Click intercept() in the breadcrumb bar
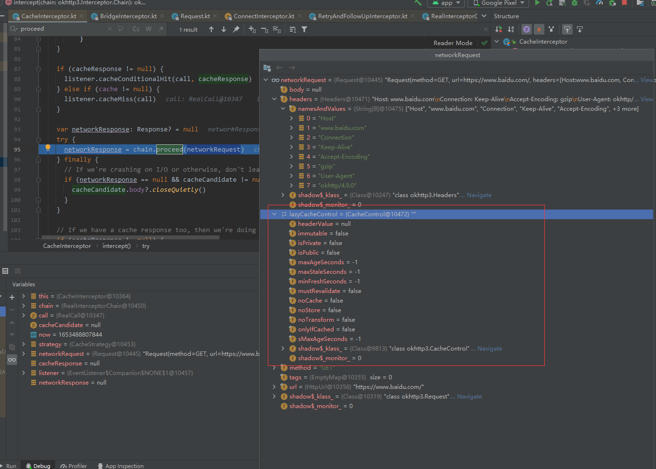 [x=116, y=246]
